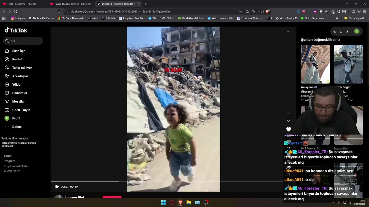369x207 pixels.
Task: Go to next video with down chevron
Action: point(289,121)
